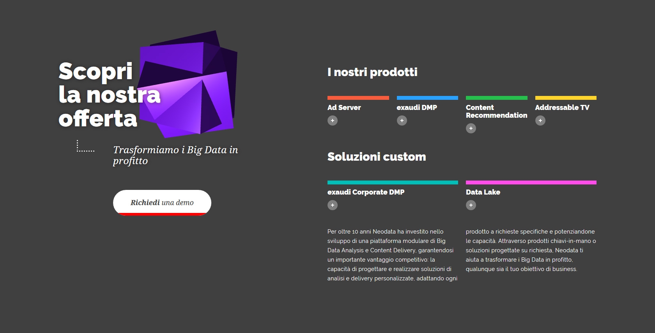Screen dimensions: 655x333
Task: Click the red bar above Ad Server
Action: point(358,98)
